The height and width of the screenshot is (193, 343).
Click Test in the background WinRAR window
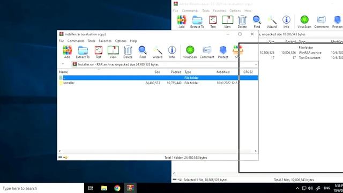(x=213, y=21)
